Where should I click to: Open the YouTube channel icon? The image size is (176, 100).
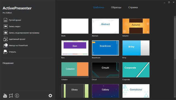5,96
